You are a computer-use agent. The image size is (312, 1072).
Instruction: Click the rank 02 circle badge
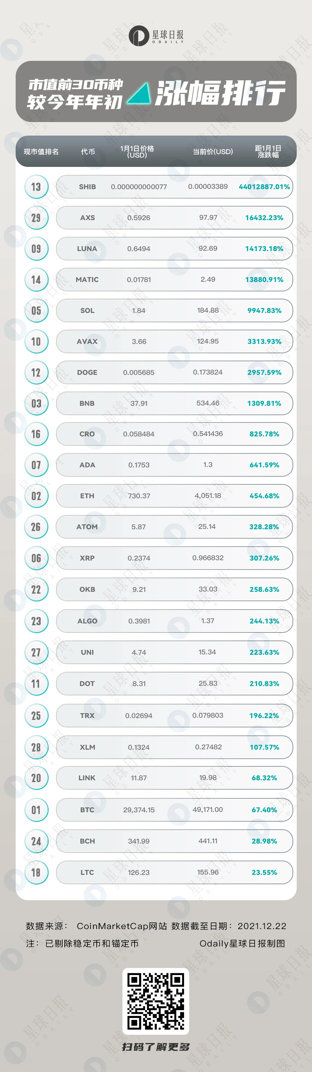pyautogui.click(x=36, y=496)
